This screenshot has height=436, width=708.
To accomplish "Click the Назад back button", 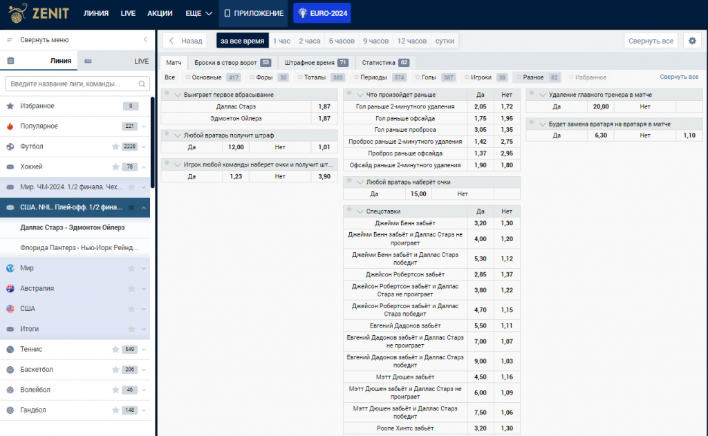I will click(x=185, y=41).
